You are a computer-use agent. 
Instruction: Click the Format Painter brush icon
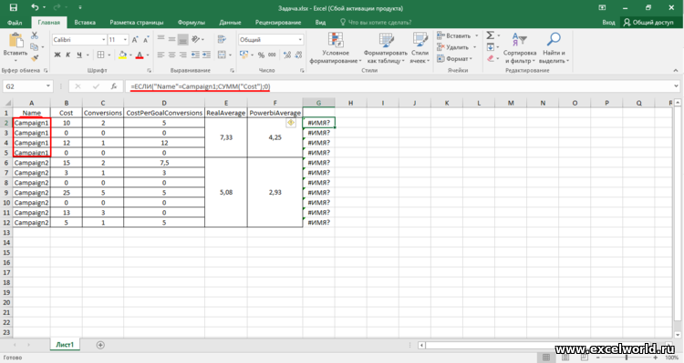click(35, 58)
